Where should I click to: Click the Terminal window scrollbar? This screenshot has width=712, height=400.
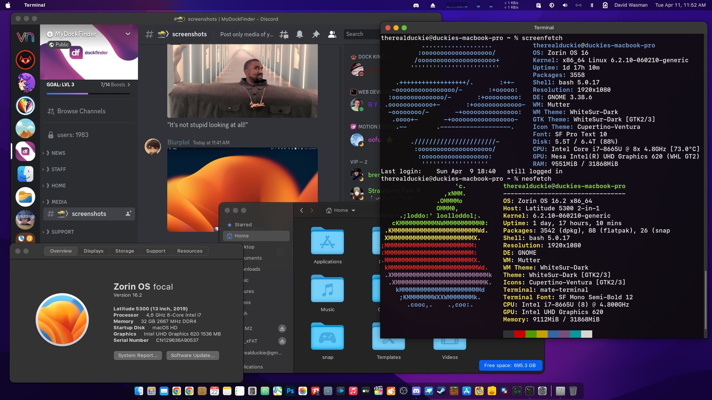pos(705,300)
